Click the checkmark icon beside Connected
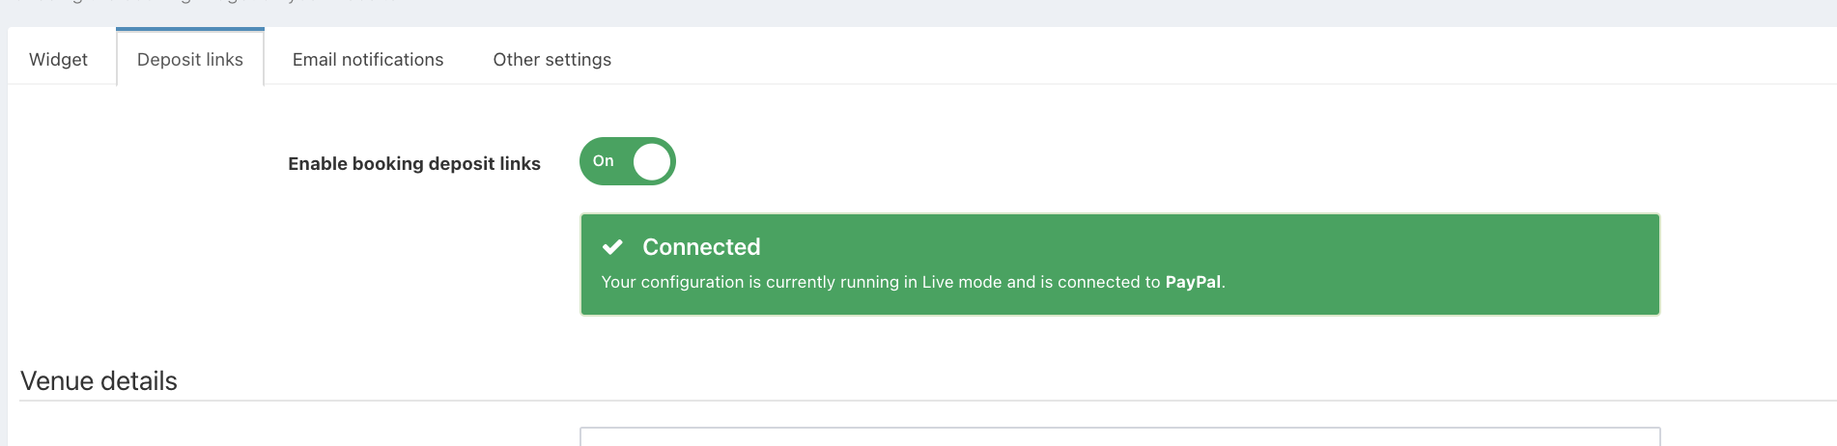The height and width of the screenshot is (446, 1837). click(x=612, y=247)
